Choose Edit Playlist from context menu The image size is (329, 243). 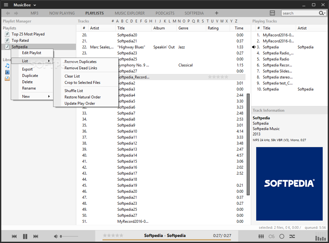[32, 53]
